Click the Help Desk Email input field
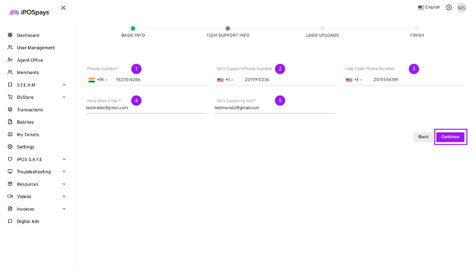The width and height of the screenshot is (476, 268). coord(146,108)
